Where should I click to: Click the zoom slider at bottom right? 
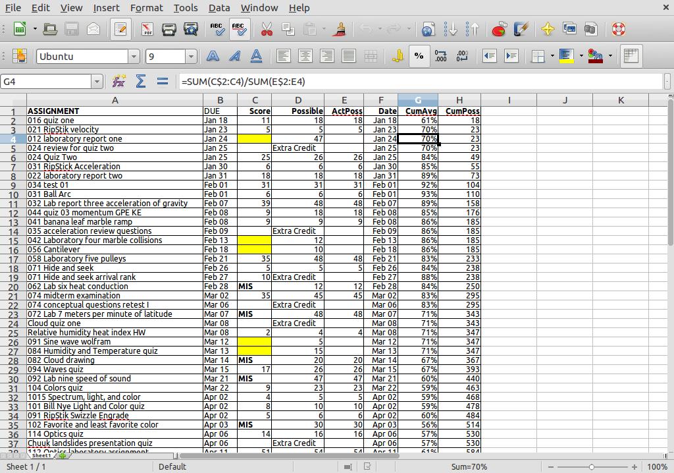[x=592, y=466]
